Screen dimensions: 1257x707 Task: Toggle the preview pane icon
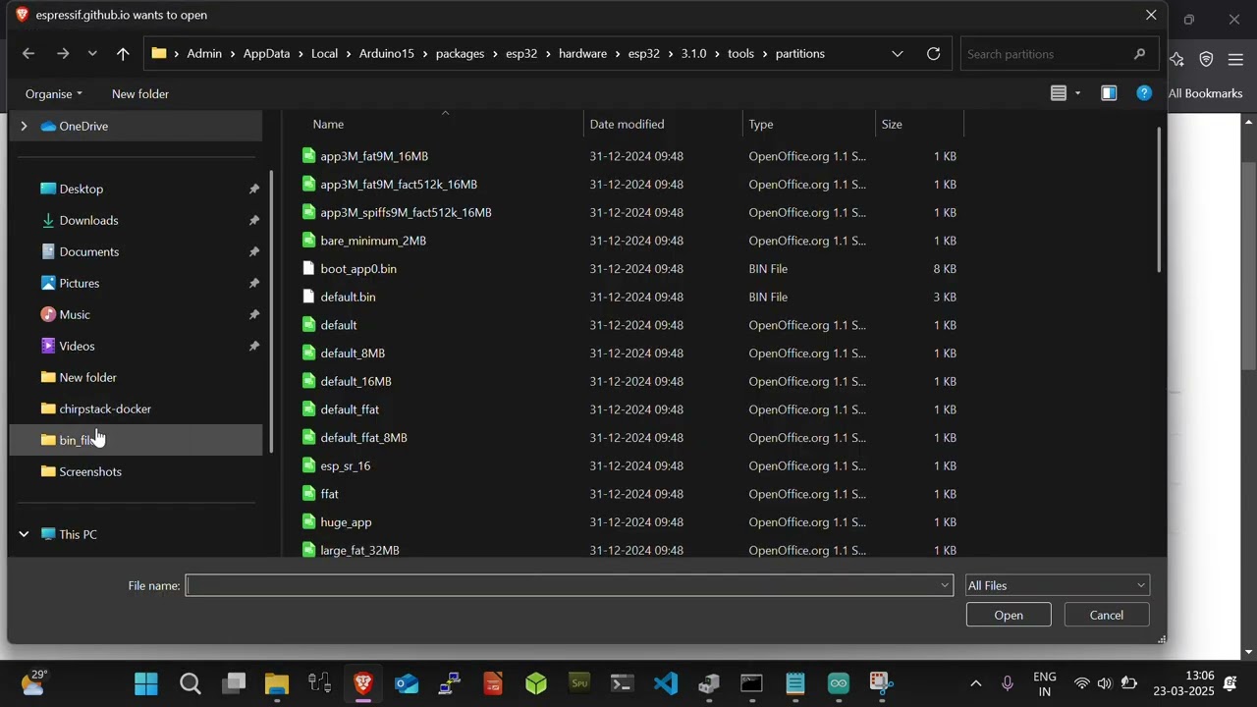(1109, 93)
